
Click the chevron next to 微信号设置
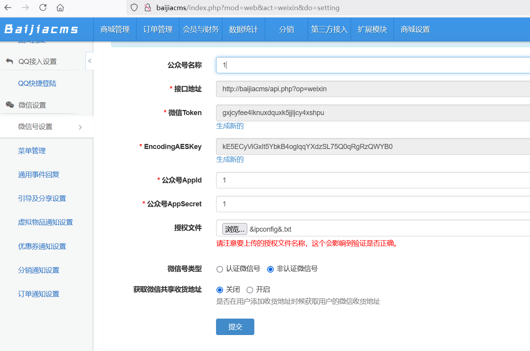point(80,127)
